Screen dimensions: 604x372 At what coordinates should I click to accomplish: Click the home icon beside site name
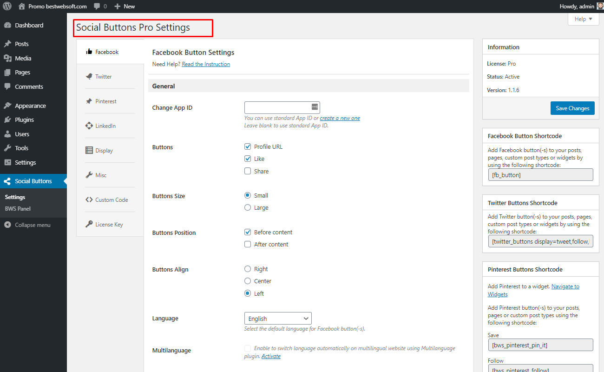[22, 7]
